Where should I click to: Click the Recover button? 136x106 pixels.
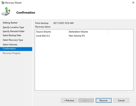[x=104, y=100]
